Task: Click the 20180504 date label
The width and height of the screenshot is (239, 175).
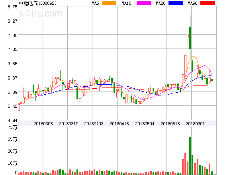Action: point(145,124)
